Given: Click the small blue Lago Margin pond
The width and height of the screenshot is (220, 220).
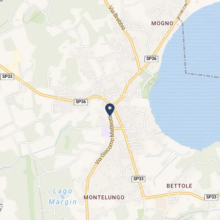Looking at the screenshot, I should point(62,196).
